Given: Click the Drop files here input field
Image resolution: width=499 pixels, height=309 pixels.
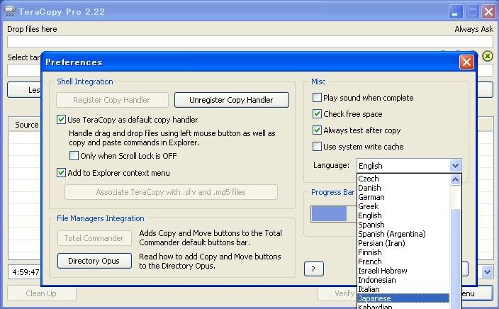Looking at the screenshot, I should coord(250,42).
